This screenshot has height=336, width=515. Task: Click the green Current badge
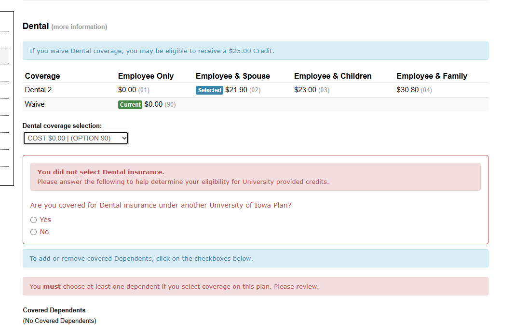point(130,104)
